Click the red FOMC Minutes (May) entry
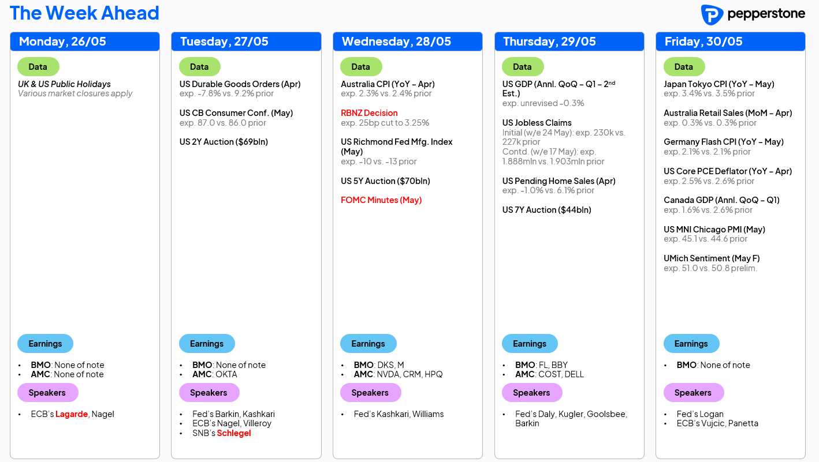 click(x=381, y=200)
